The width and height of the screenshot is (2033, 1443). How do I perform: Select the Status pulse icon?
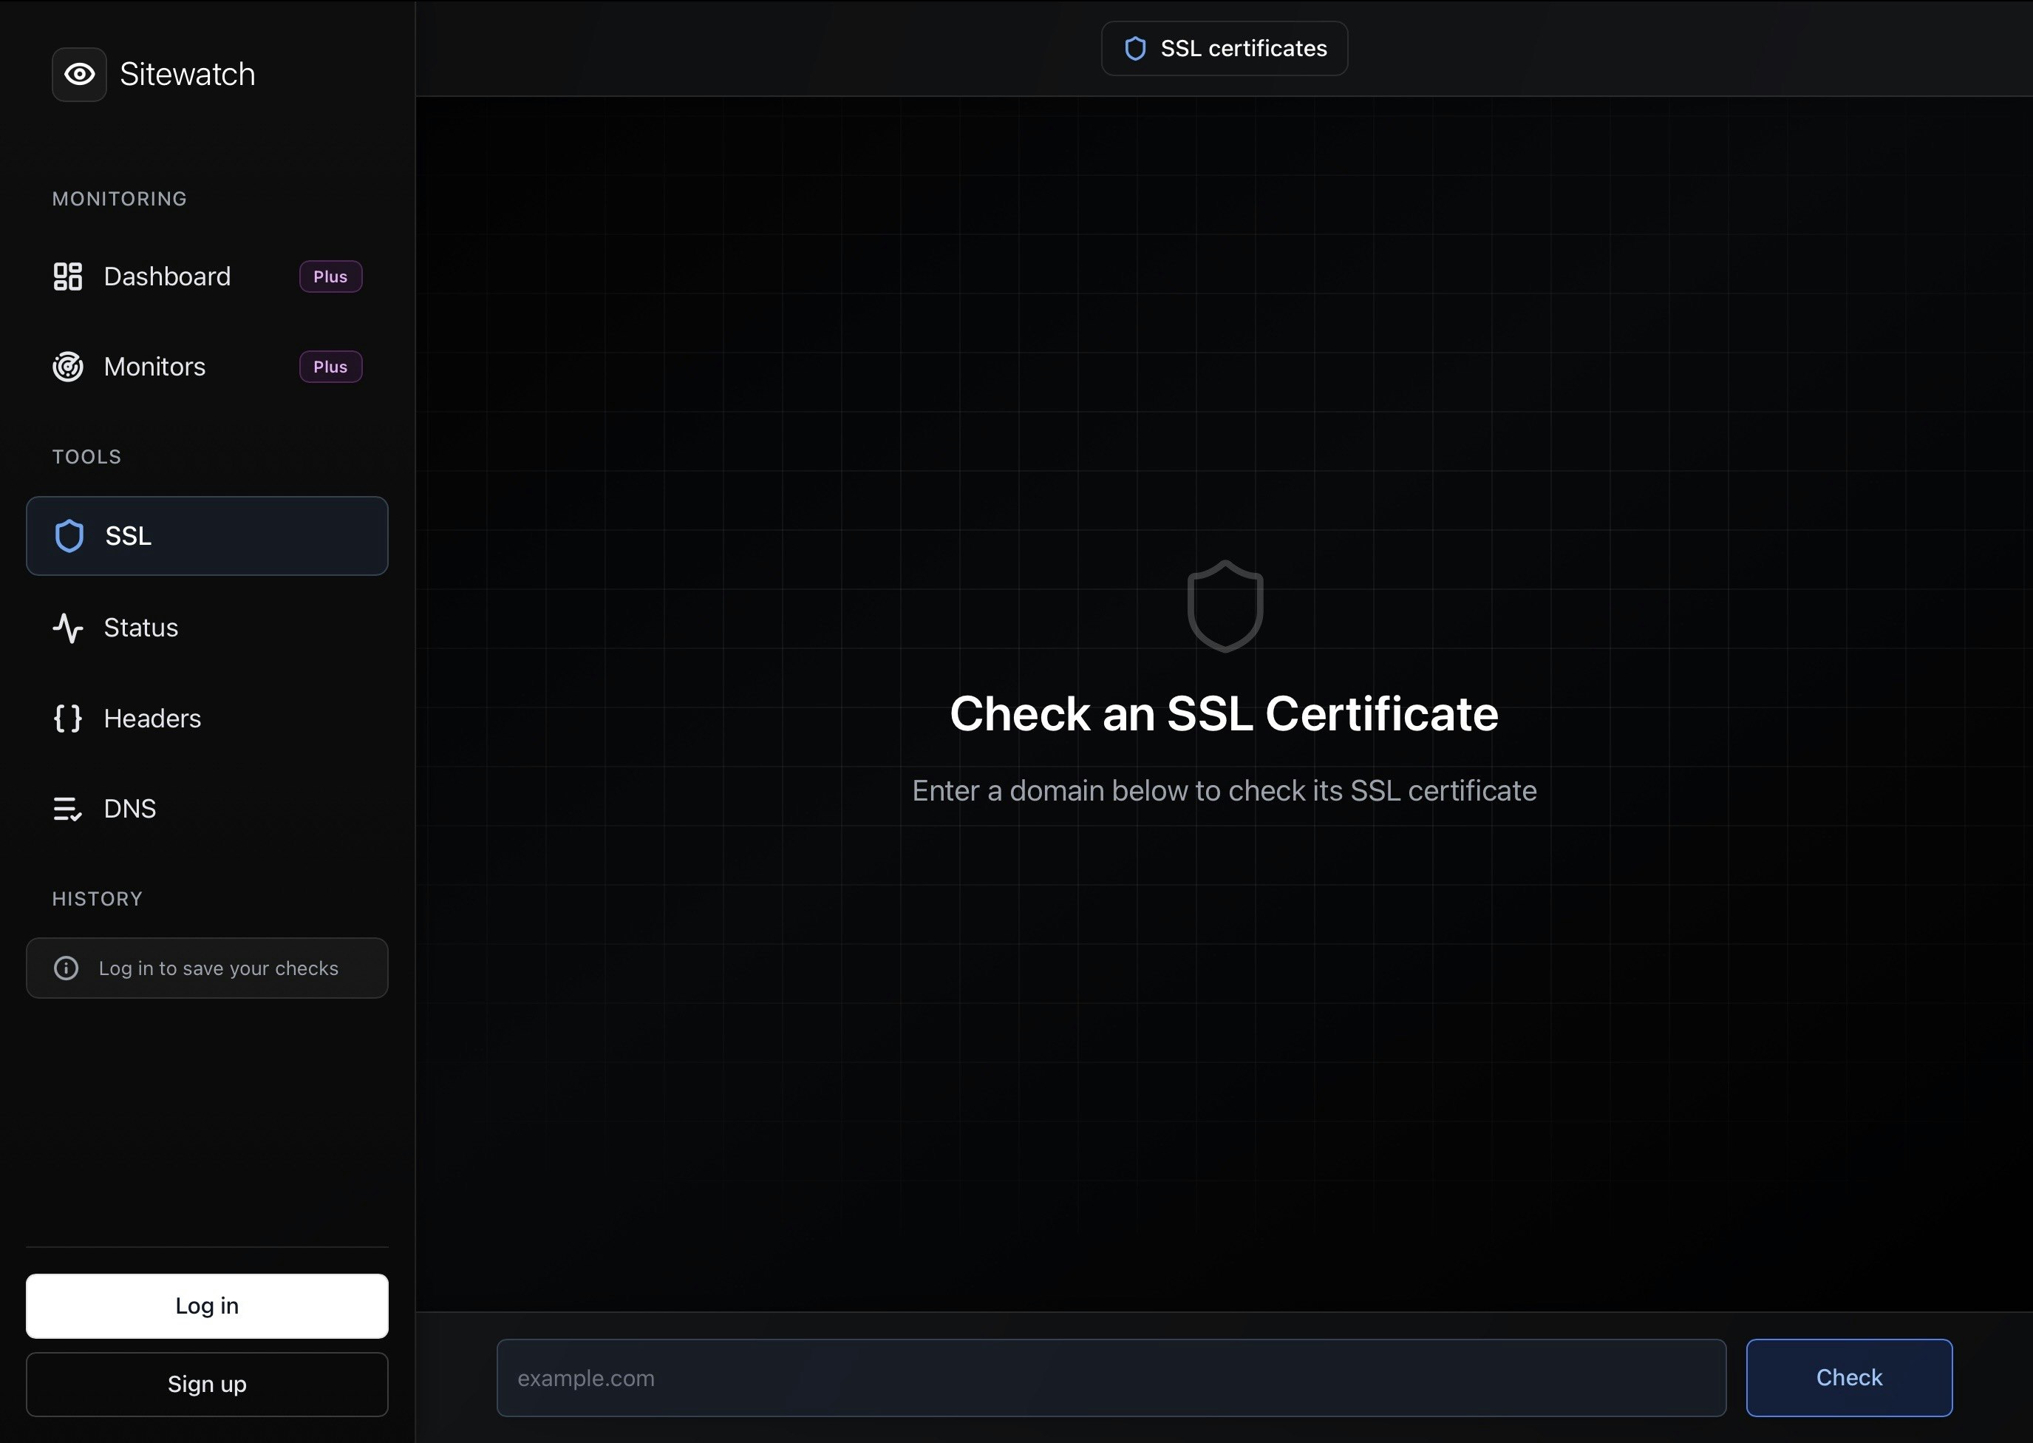(x=69, y=628)
